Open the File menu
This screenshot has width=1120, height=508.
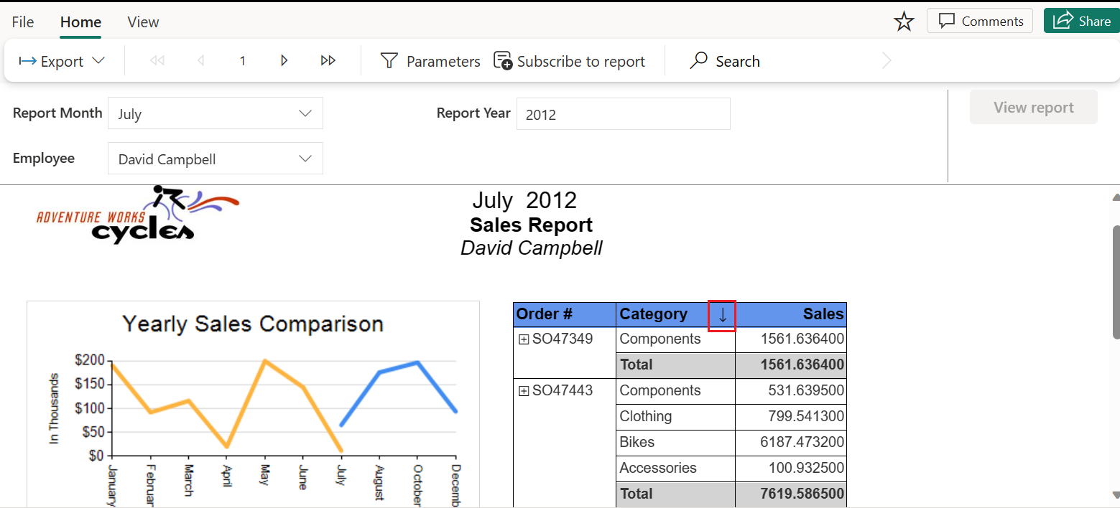(x=23, y=22)
